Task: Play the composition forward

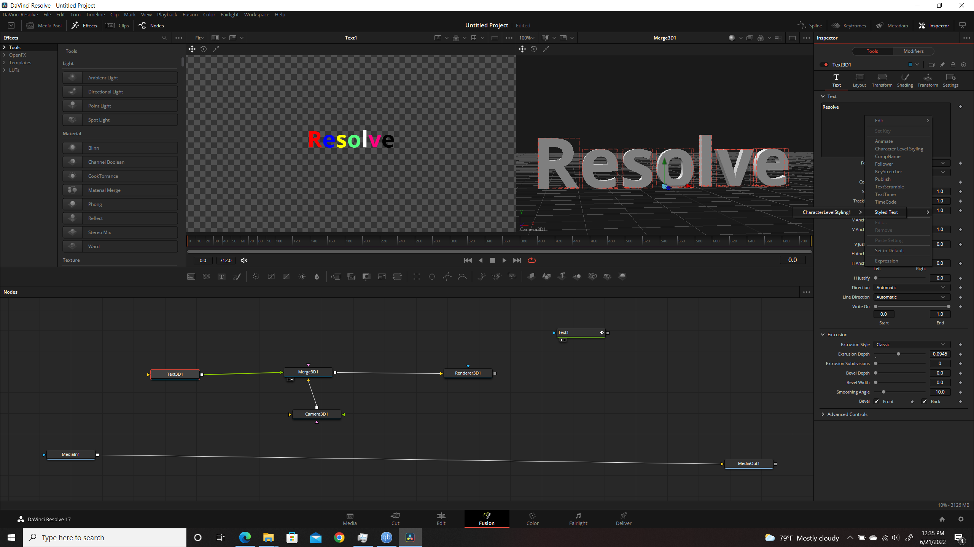Action: pos(504,261)
